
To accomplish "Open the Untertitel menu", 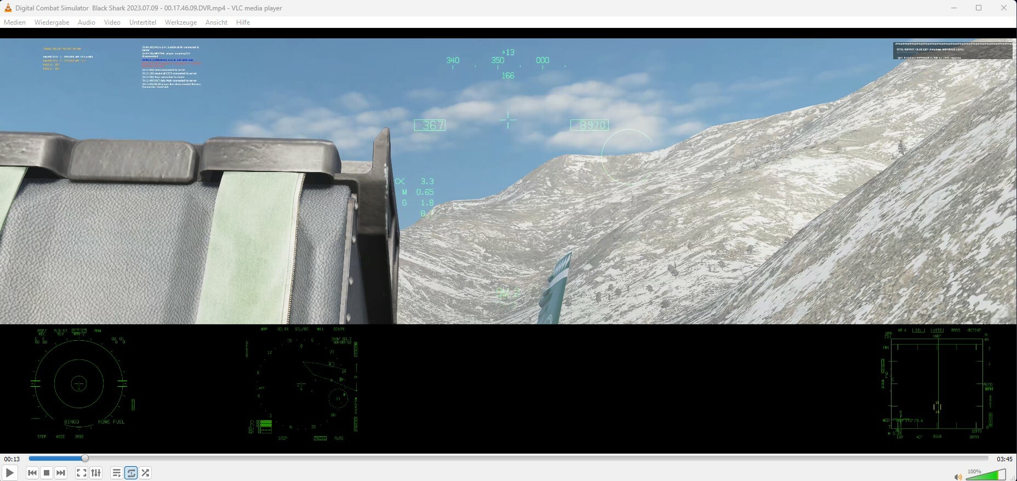I will [x=142, y=22].
